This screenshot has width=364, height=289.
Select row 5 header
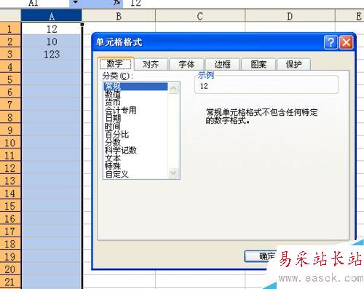click(10, 79)
